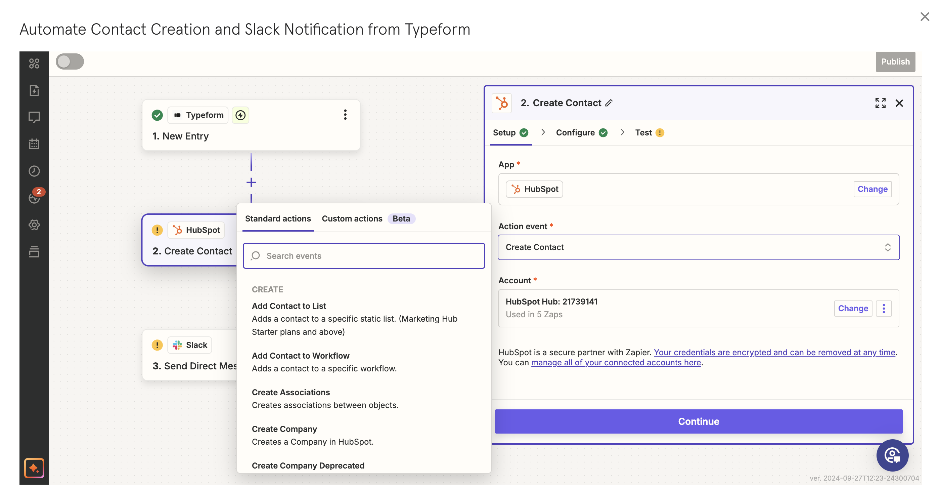Image resolution: width=941 pixels, height=486 pixels.
Task: Choose Create Associations event
Action: coord(363,399)
